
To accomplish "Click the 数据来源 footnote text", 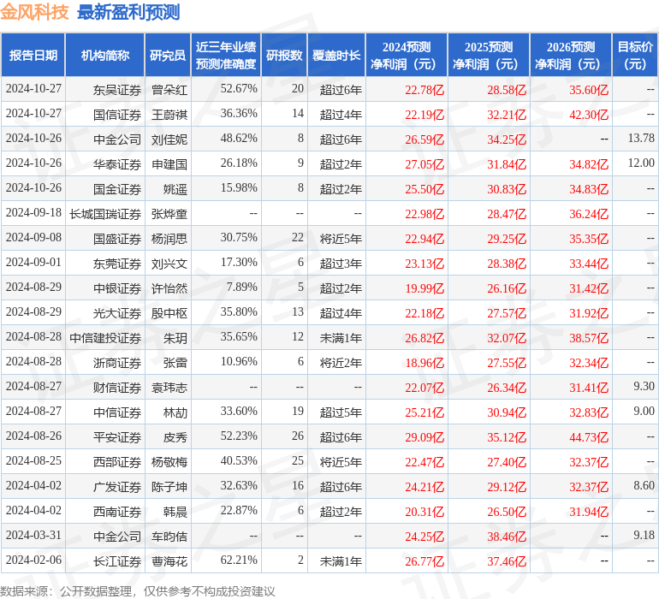I will tap(138, 591).
